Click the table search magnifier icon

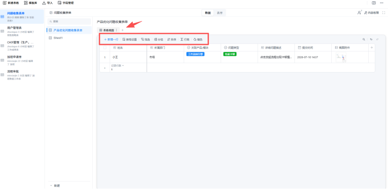point(364,39)
